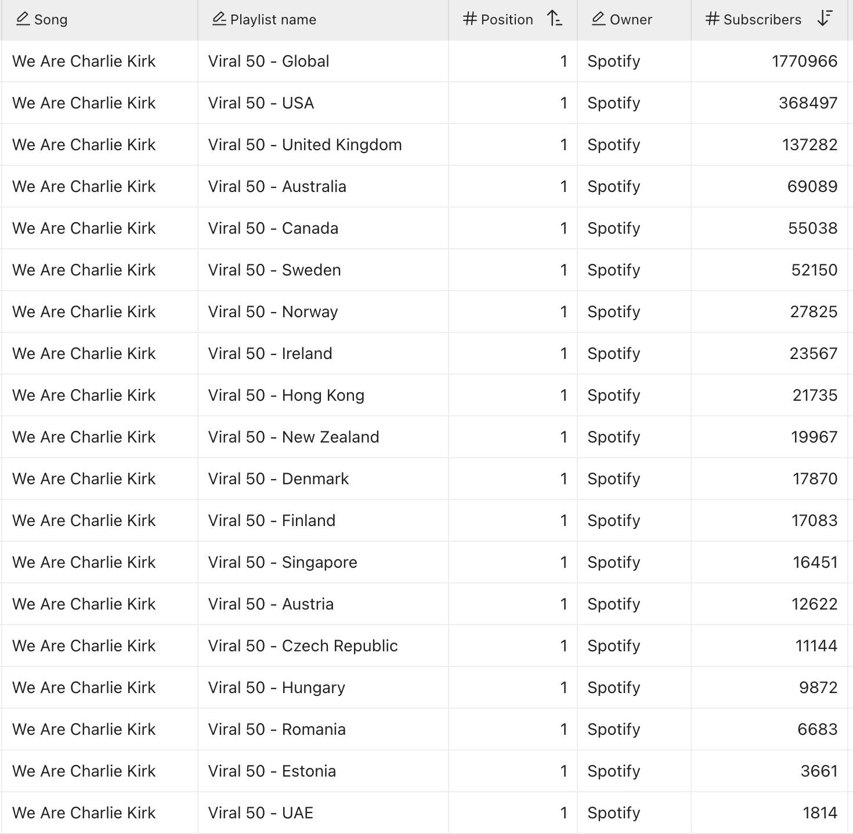Click the Spotify owner cell in USA row
853x834 pixels.
click(x=634, y=103)
